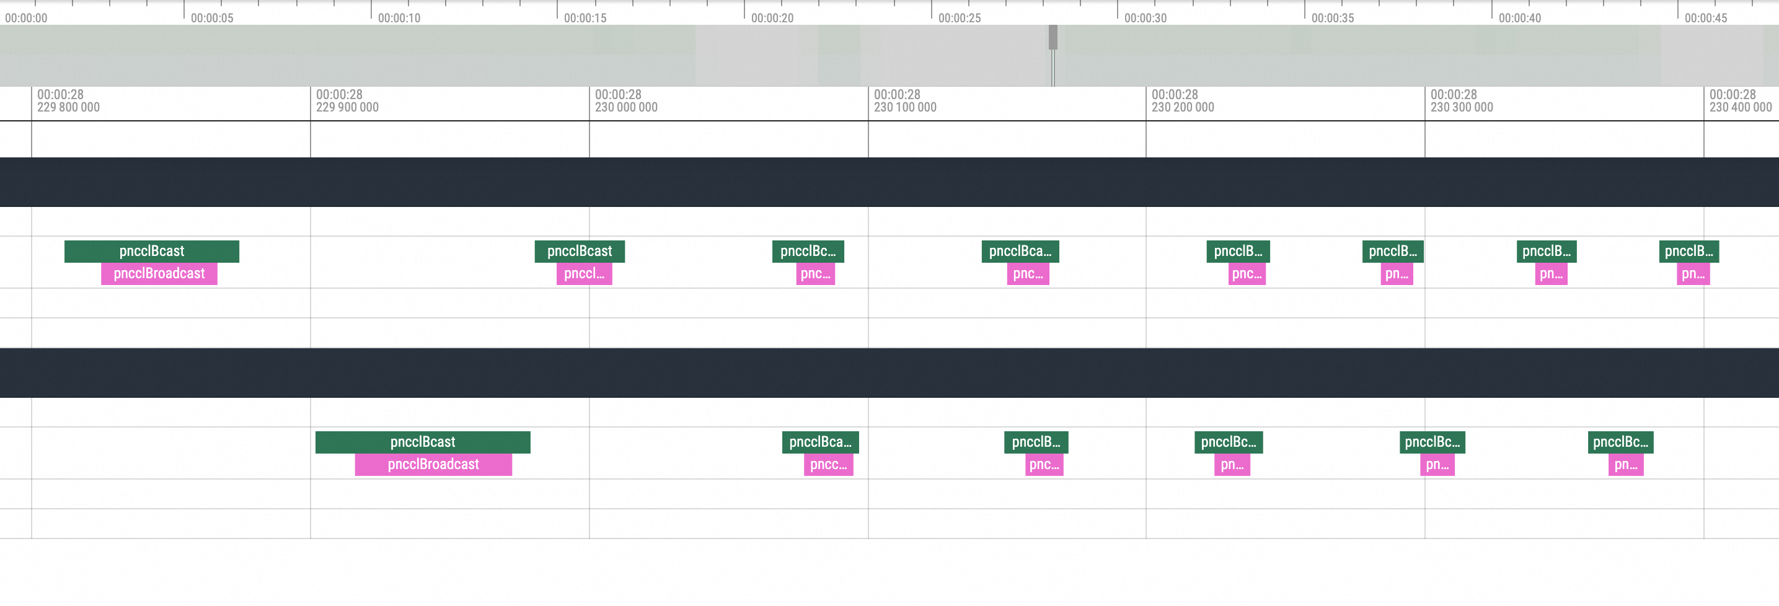Click the pink pnccl… slice under second pncclBcast

click(583, 274)
